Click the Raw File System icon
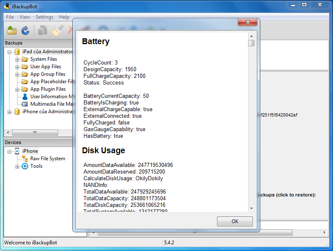The width and height of the screenshot is (333, 251). tap(25, 159)
